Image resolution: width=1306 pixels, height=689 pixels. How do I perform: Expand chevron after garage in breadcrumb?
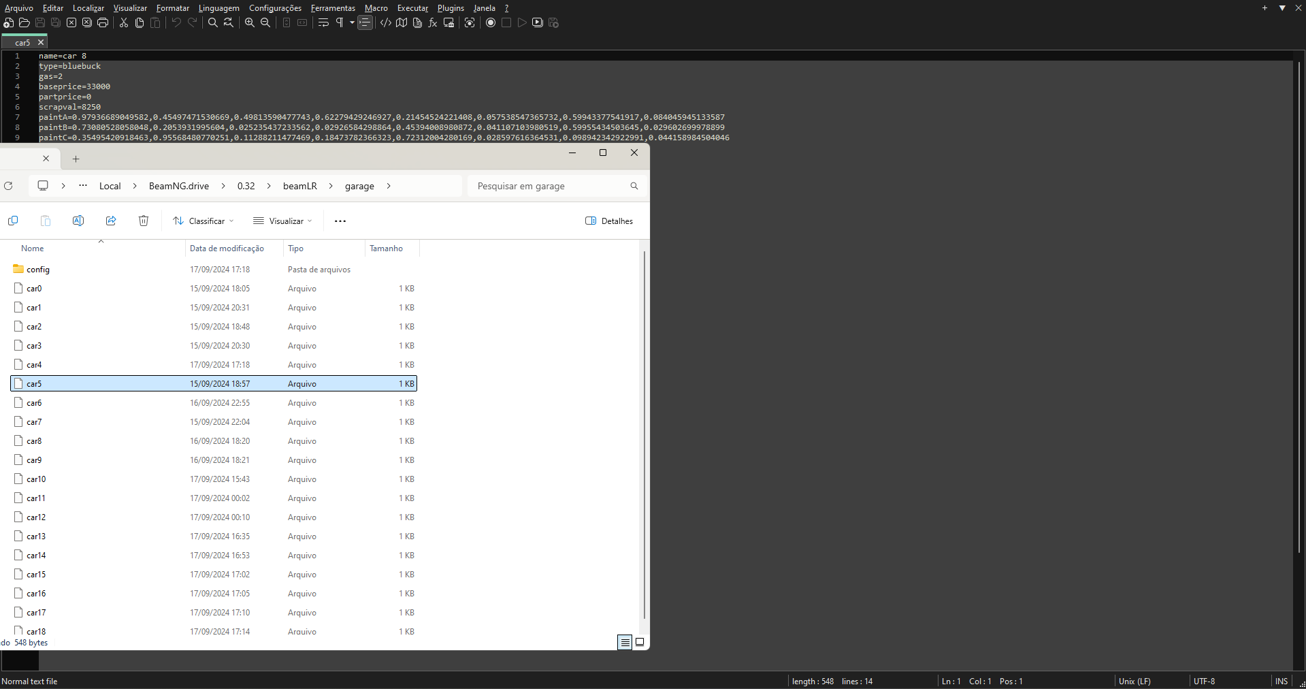click(389, 186)
